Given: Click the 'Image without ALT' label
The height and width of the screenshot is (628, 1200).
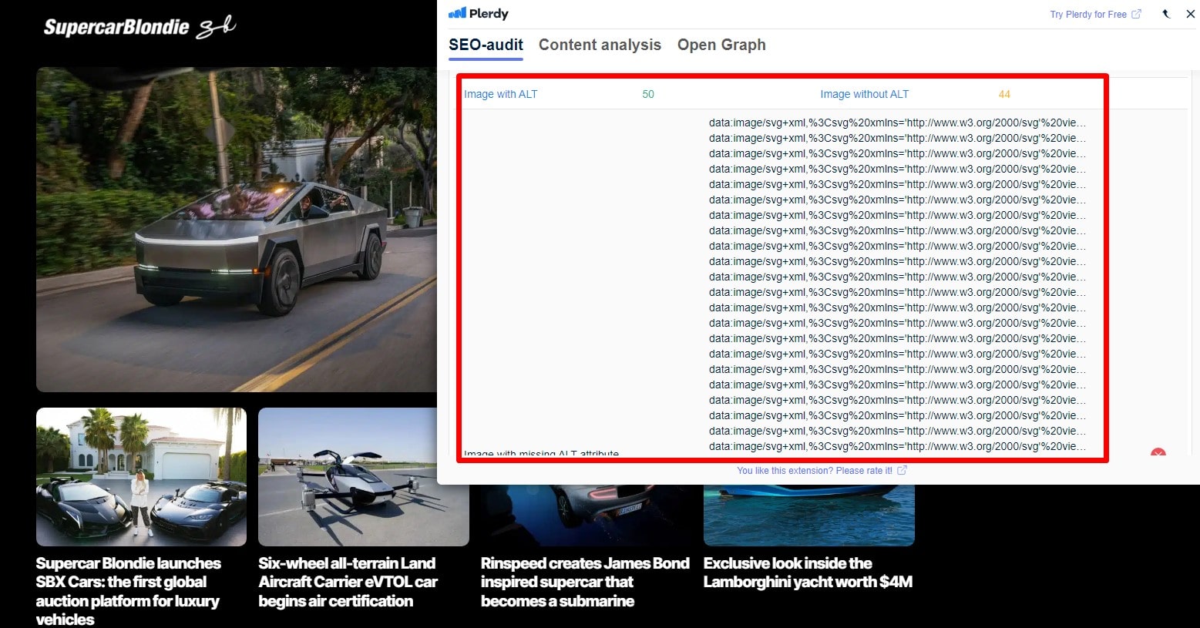Looking at the screenshot, I should click(864, 94).
